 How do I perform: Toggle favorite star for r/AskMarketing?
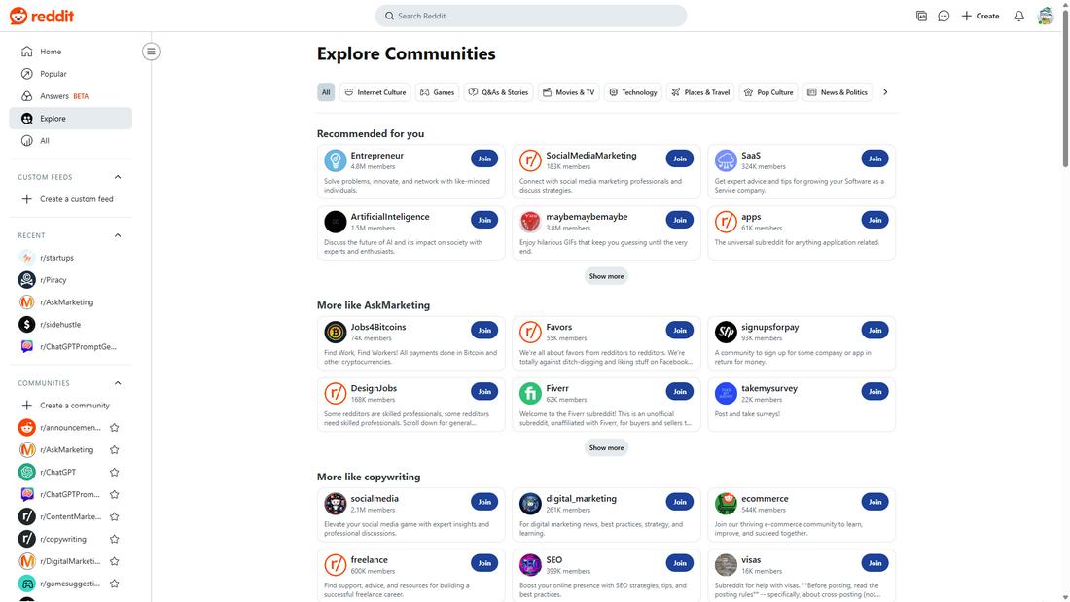coord(115,449)
